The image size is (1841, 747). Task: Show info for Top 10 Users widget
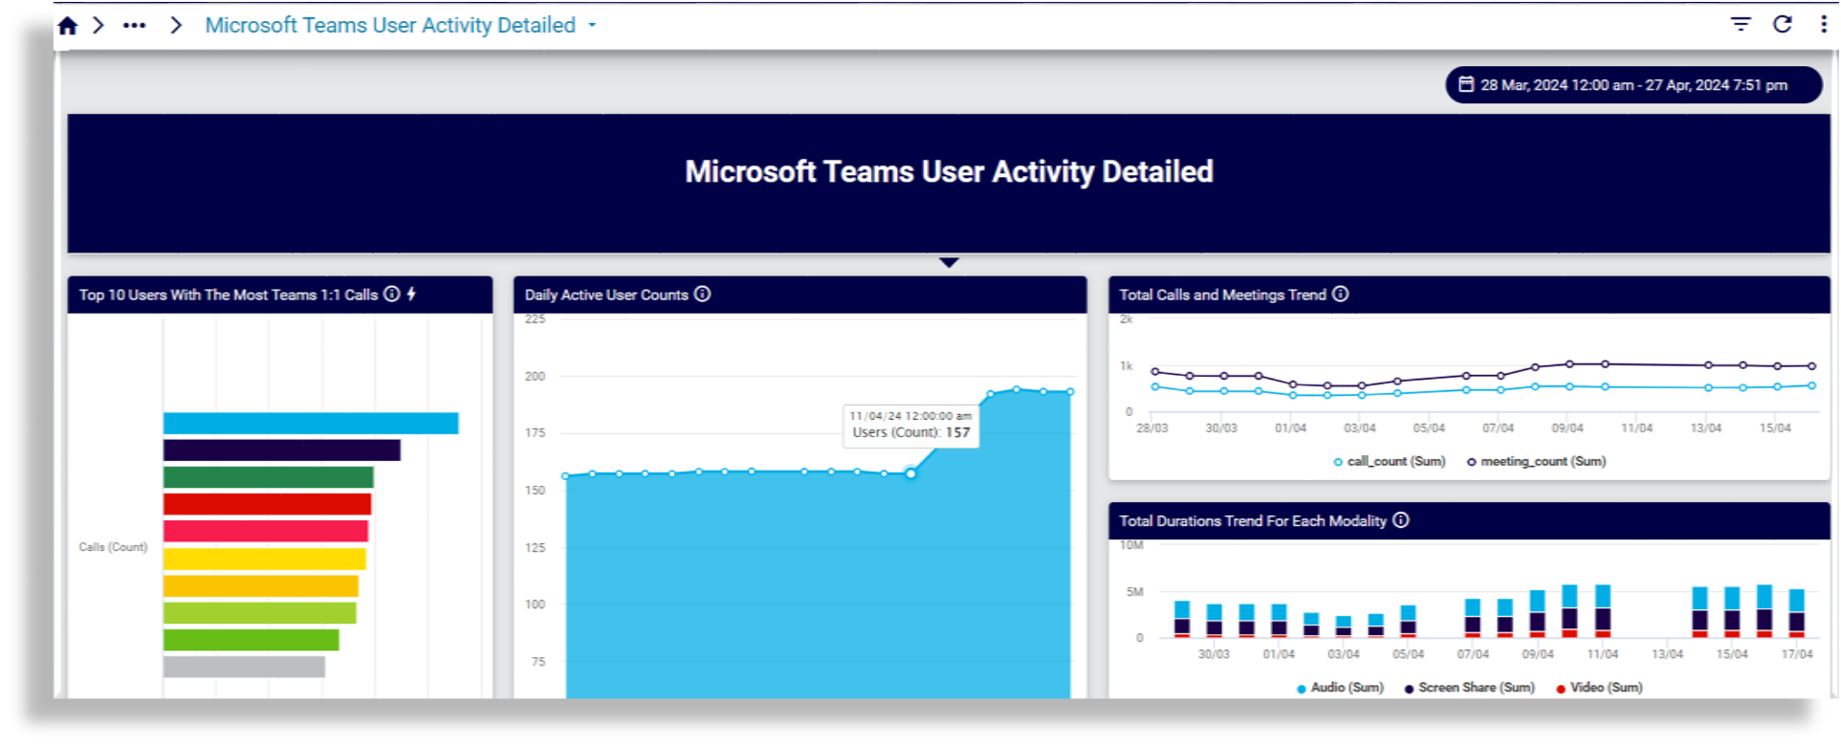pyautogui.click(x=392, y=295)
